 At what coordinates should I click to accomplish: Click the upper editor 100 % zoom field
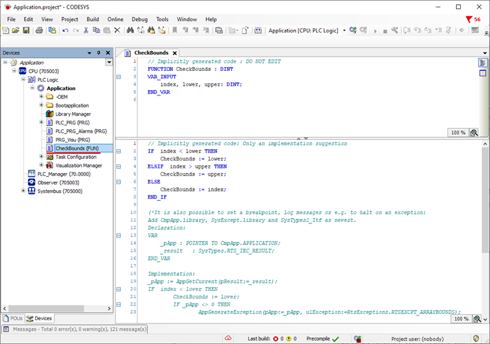click(457, 133)
